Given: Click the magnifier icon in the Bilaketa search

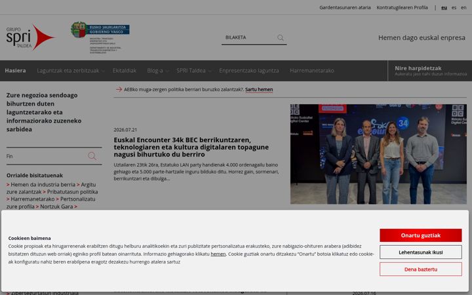Looking at the screenshot, I should pyautogui.click(x=281, y=37).
